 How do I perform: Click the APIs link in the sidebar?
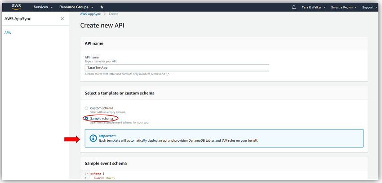pos(8,33)
